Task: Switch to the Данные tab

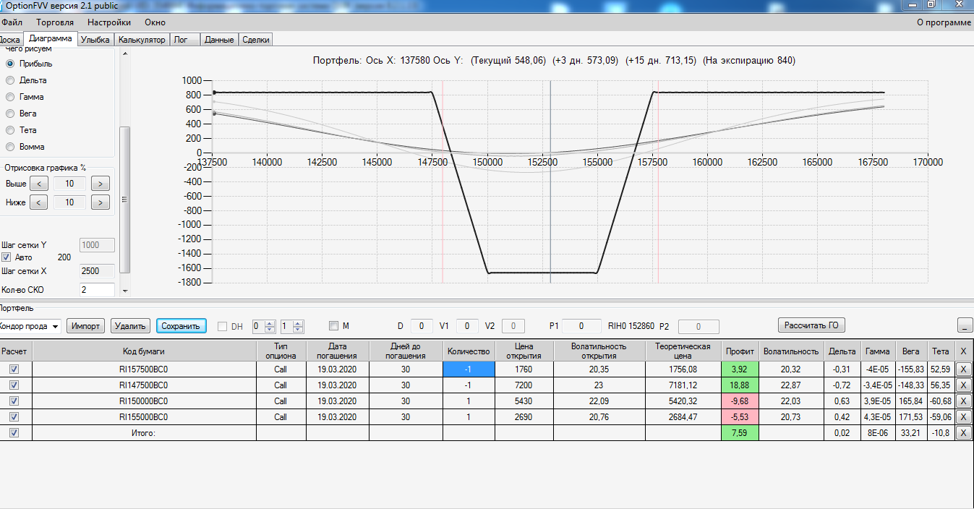Action: tap(218, 40)
